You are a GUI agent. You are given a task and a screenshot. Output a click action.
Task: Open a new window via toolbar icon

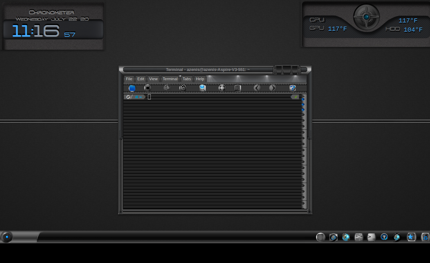[x=148, y=88]
